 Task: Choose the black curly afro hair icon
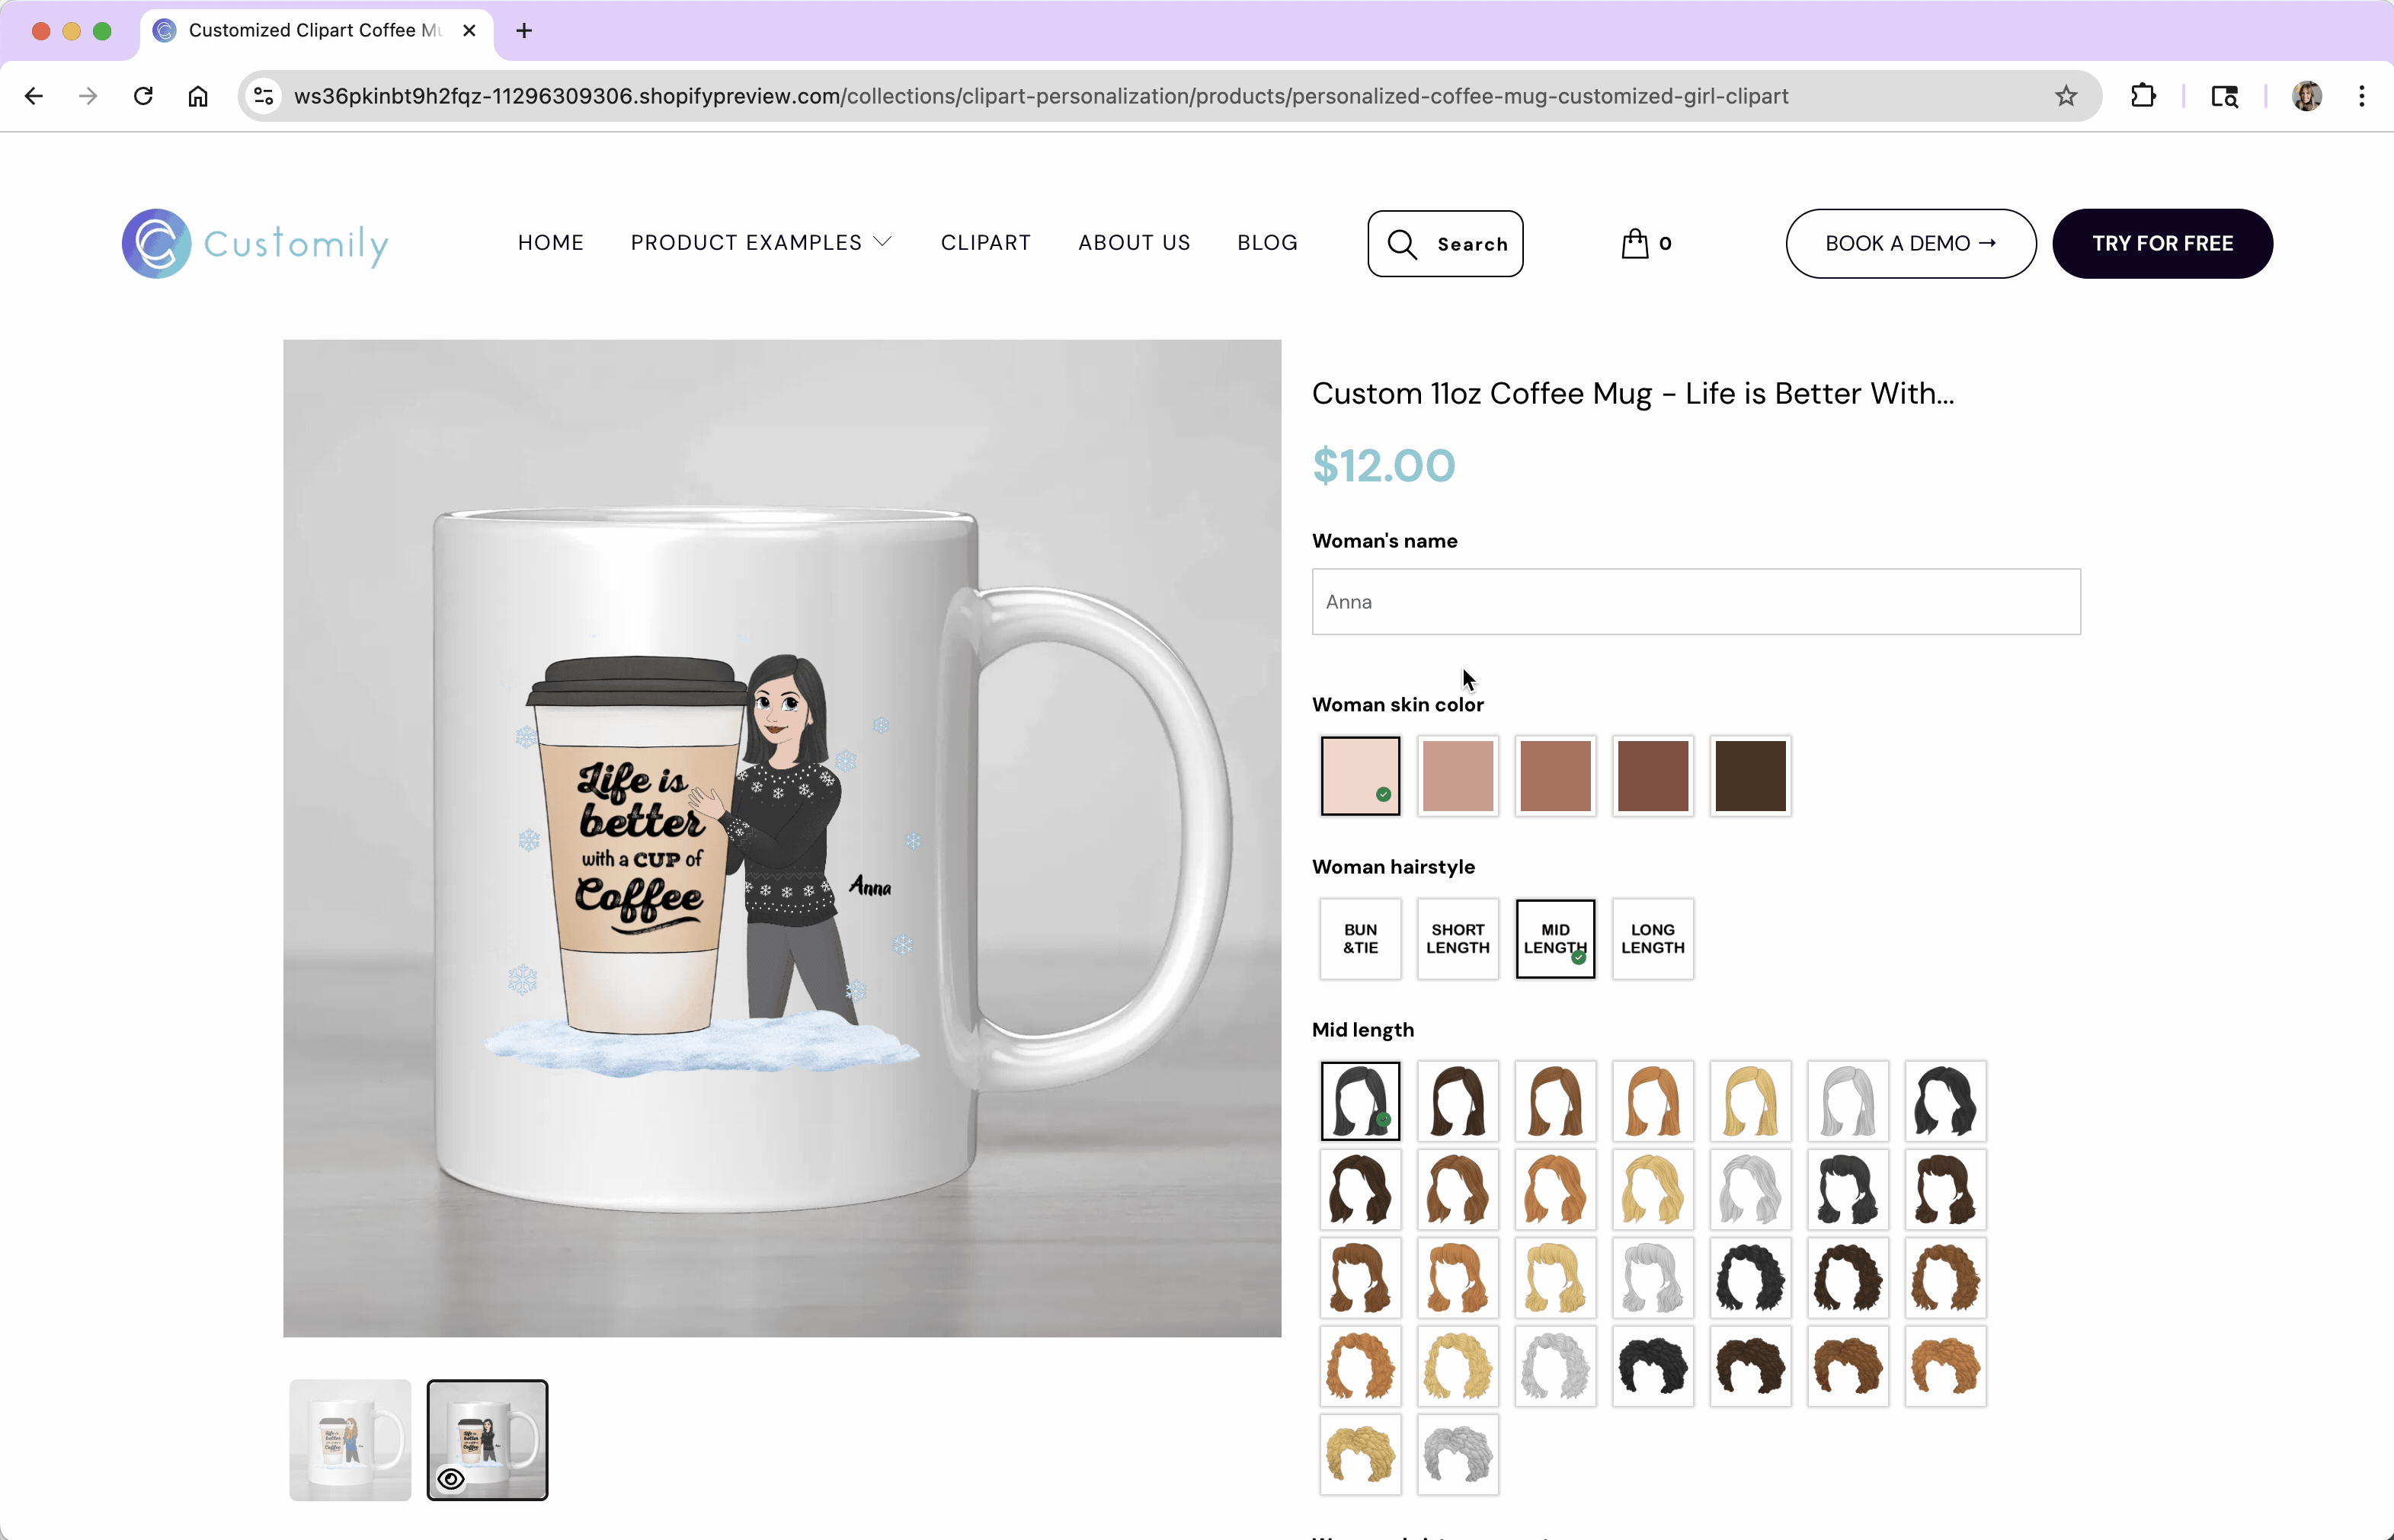point(1652,1366)
